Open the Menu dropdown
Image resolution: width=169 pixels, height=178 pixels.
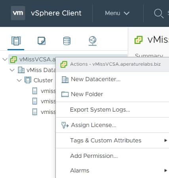tap(117, 13)
